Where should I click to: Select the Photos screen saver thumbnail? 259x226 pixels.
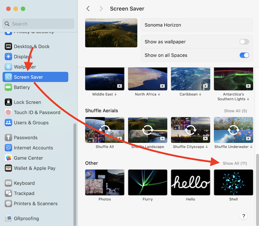click(x=105, y=182)
